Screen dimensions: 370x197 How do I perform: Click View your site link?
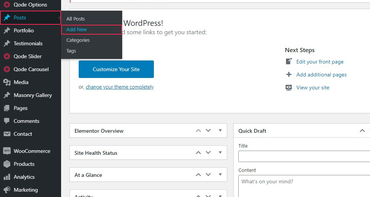pyautogui.click(x=313, y=87)
